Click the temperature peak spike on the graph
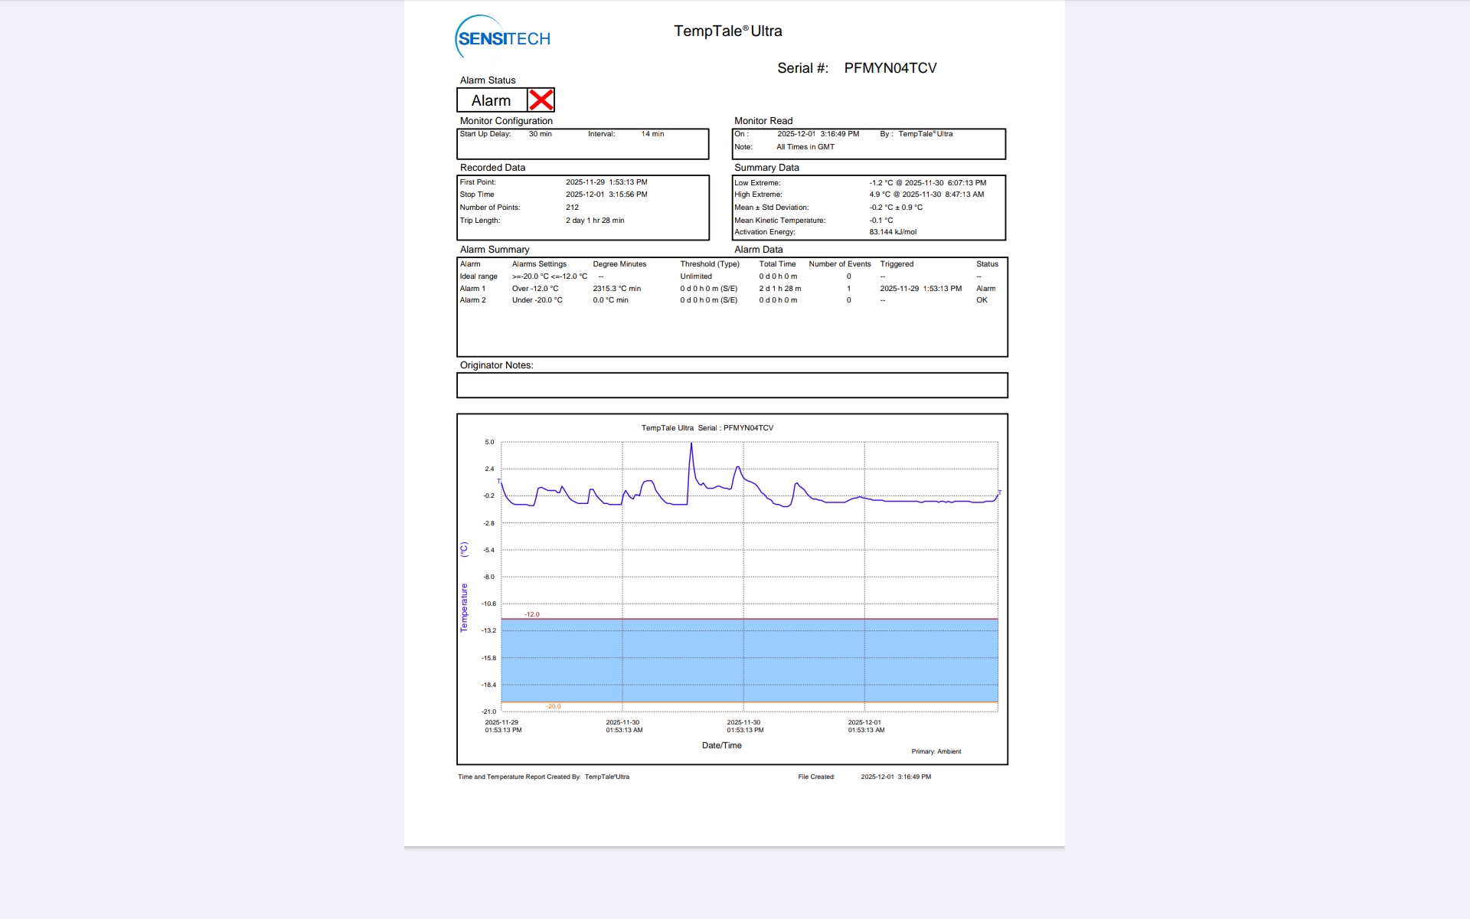Image resolution: width=1470 pixels, height=919 pixels. tap(691, 446)
